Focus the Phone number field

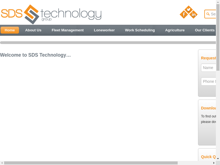(209, 81)
